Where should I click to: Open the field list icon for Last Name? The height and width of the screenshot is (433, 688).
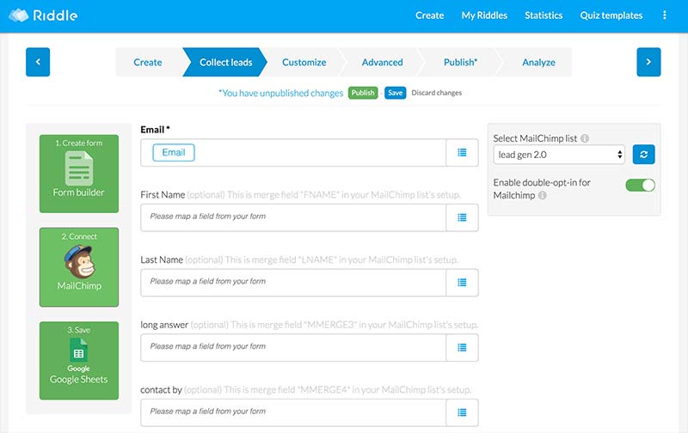pos(462,283)
